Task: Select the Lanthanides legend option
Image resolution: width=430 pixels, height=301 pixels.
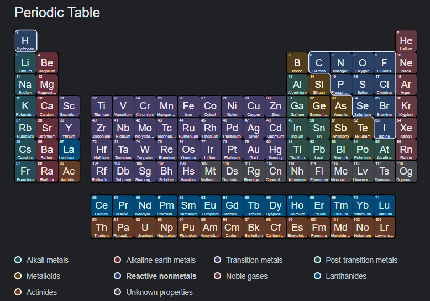Action: coord(345,276)
